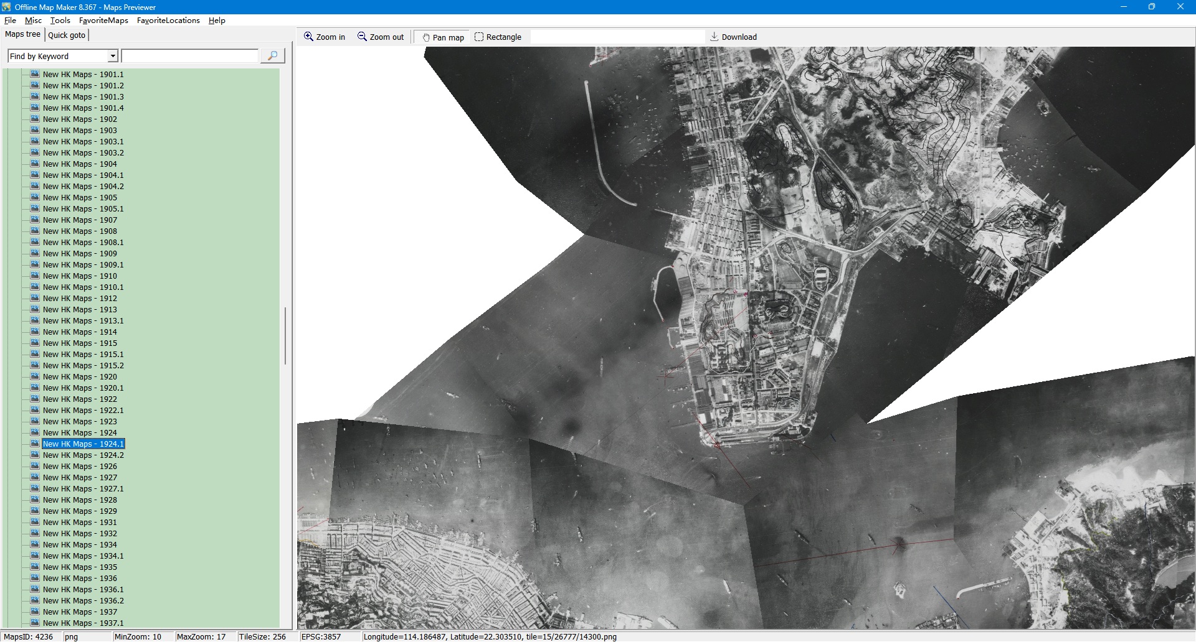Image resolution: width=1196 pixels, height=642 pixels.
Task: Open the FavoriteLocations menu
Action: 168,21
